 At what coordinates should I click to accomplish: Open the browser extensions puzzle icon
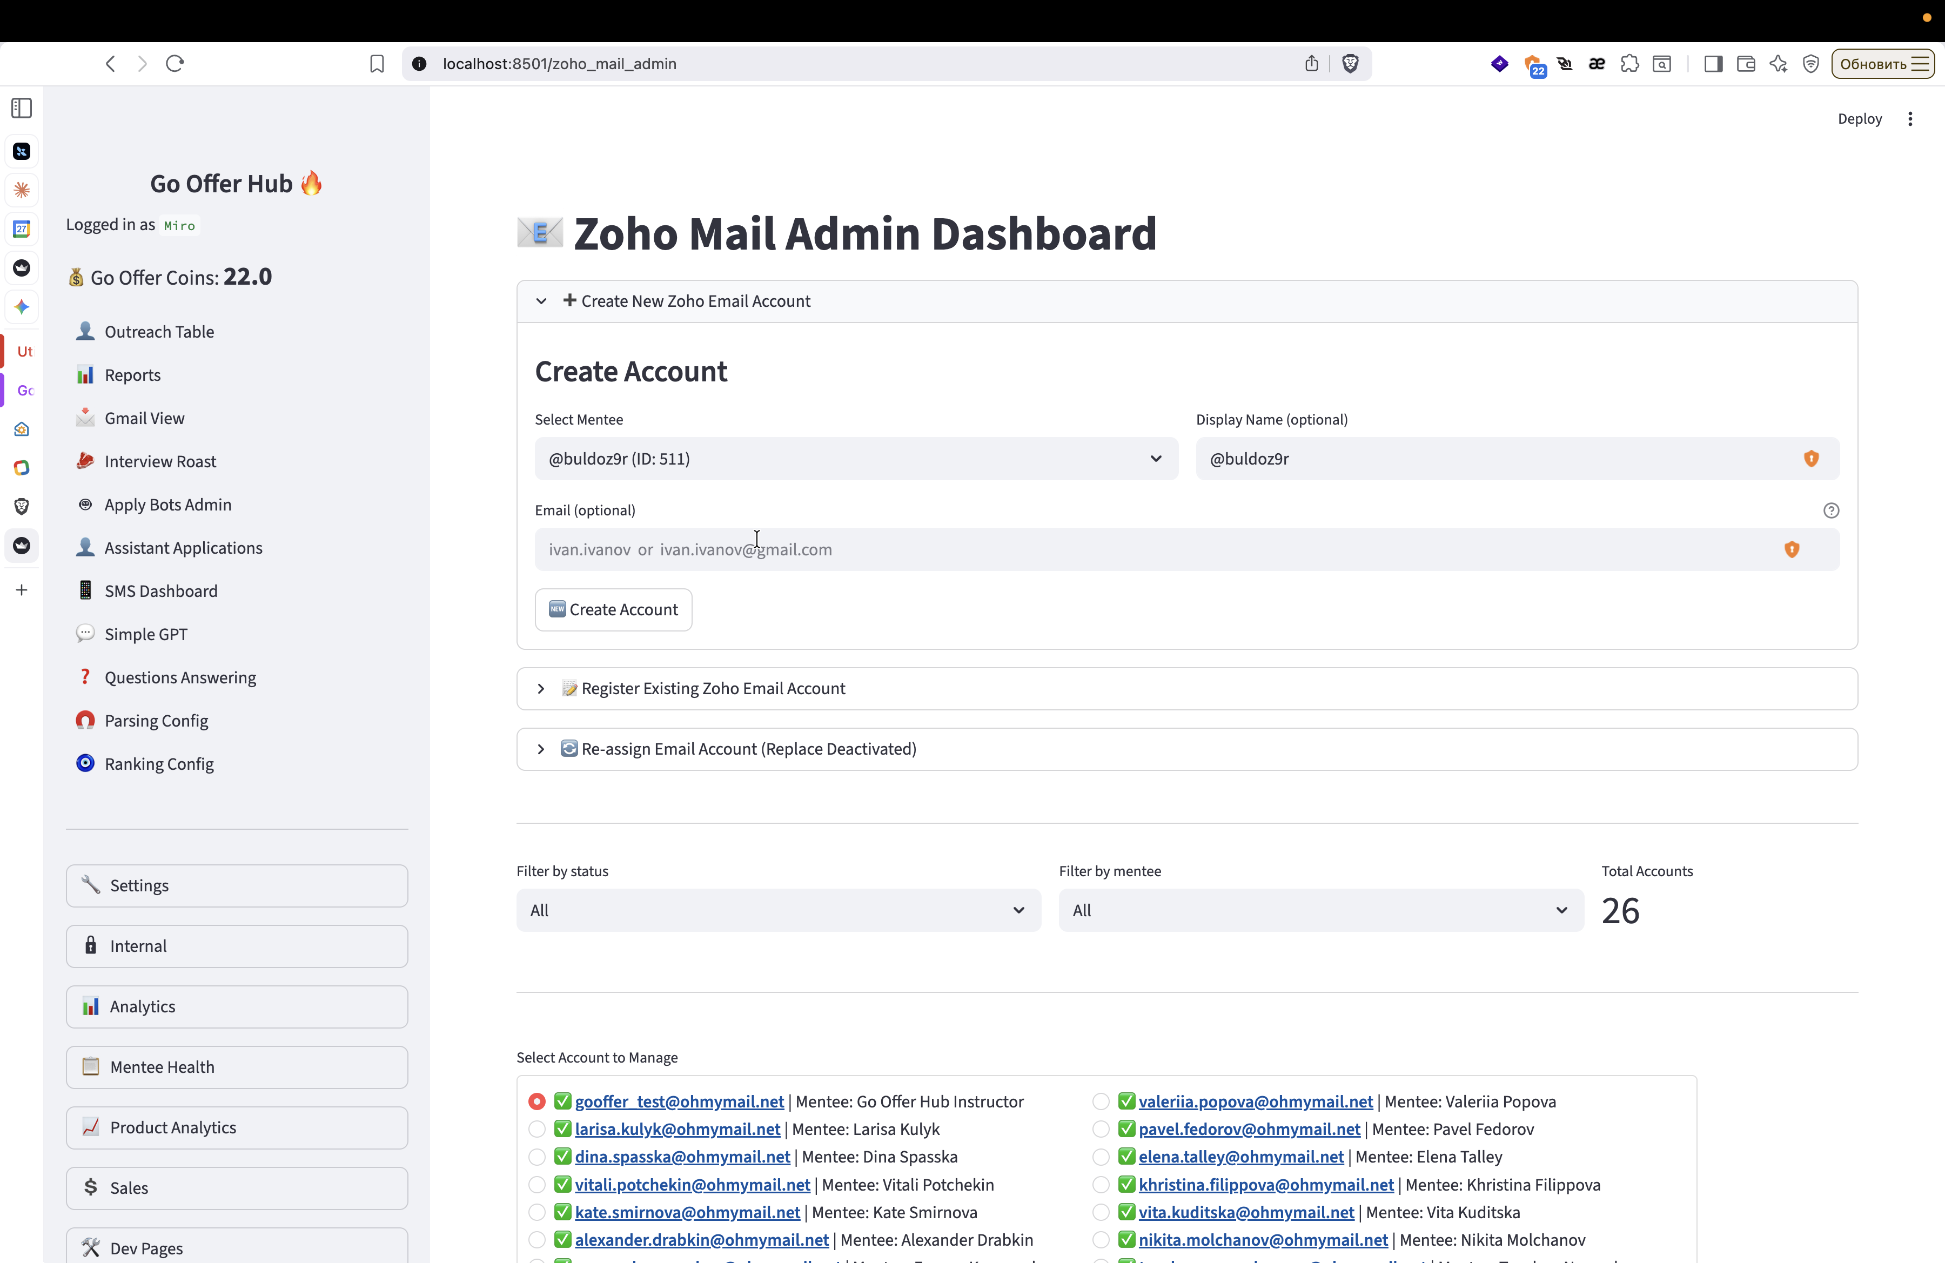(x=1629, y=64)
